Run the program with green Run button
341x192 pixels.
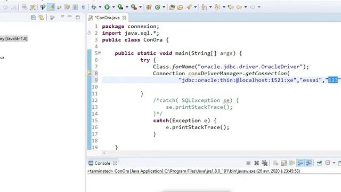(107, 7)
